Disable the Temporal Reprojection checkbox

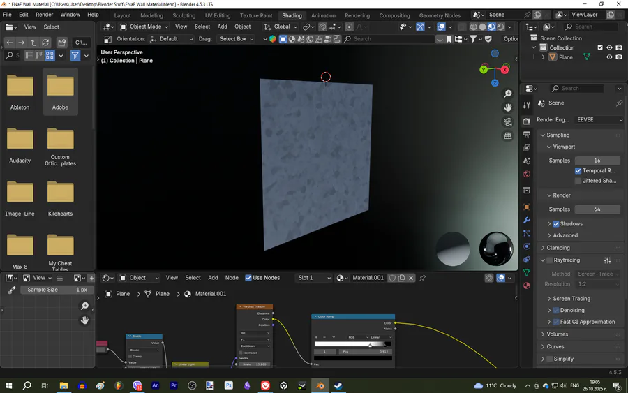(x=578, y=171)
